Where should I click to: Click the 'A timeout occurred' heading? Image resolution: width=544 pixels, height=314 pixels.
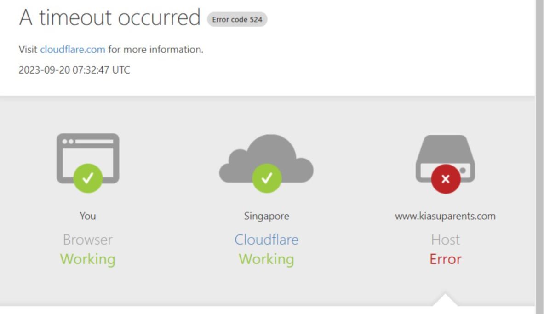[x=109, y=17]
